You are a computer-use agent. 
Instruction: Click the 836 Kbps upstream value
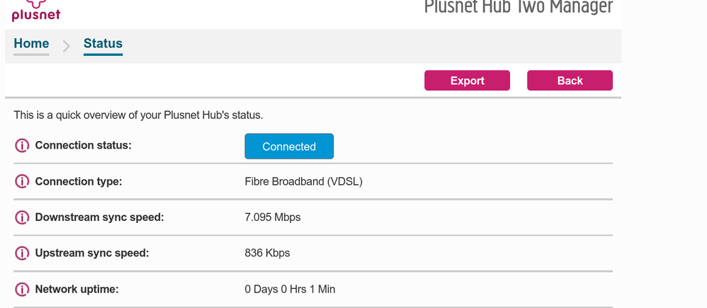(267, 253)
